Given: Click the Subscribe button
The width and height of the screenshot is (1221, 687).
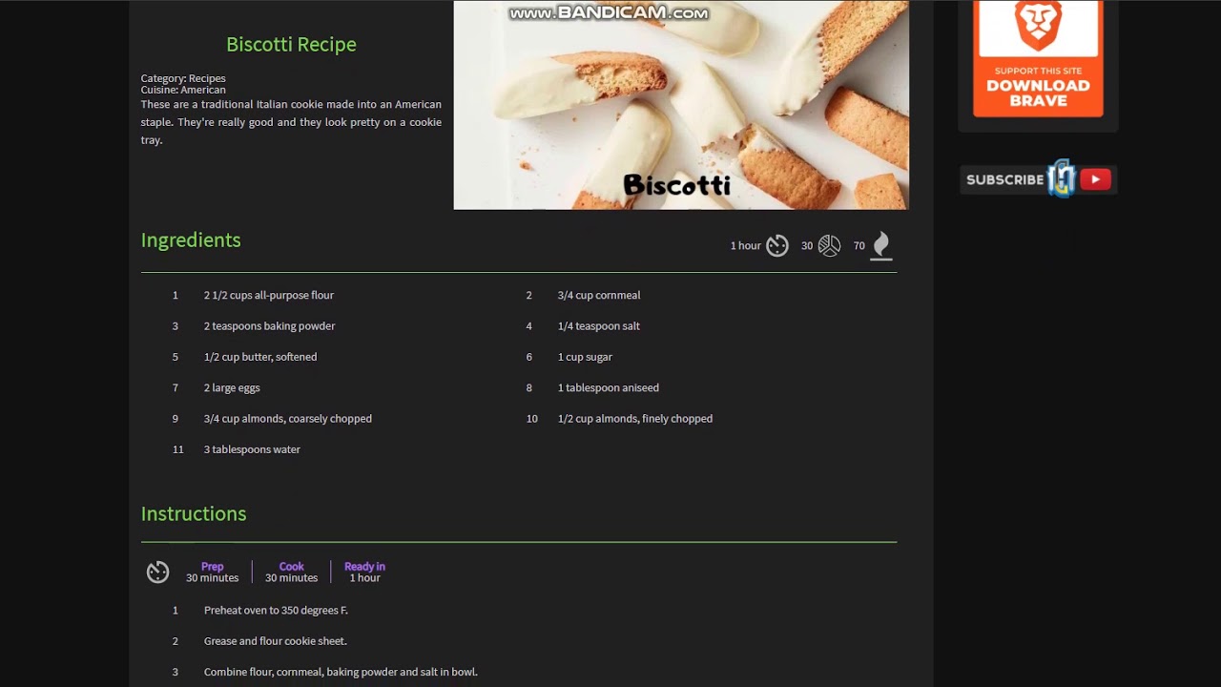Looking at the screenshot, I should click(x=1038, y=179).
